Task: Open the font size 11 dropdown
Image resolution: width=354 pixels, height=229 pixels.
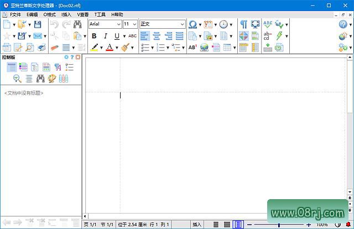Action: [x=134, y=24]
